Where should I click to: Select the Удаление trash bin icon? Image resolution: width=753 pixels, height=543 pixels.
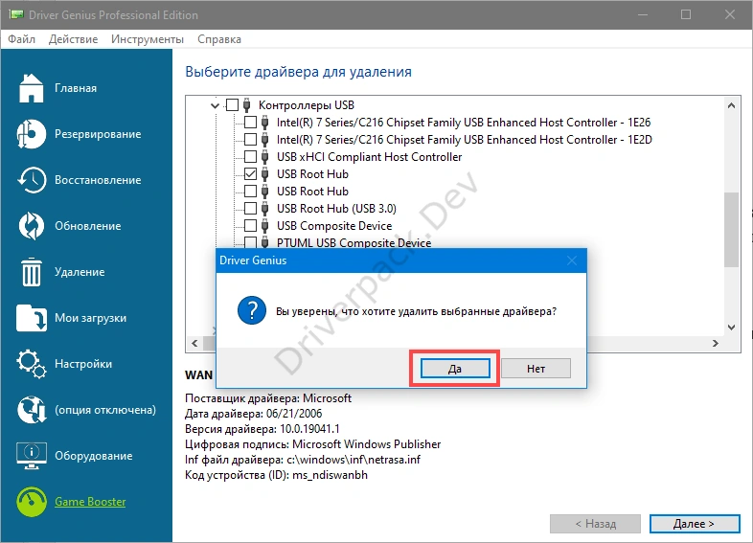click(x=32, y=272)
